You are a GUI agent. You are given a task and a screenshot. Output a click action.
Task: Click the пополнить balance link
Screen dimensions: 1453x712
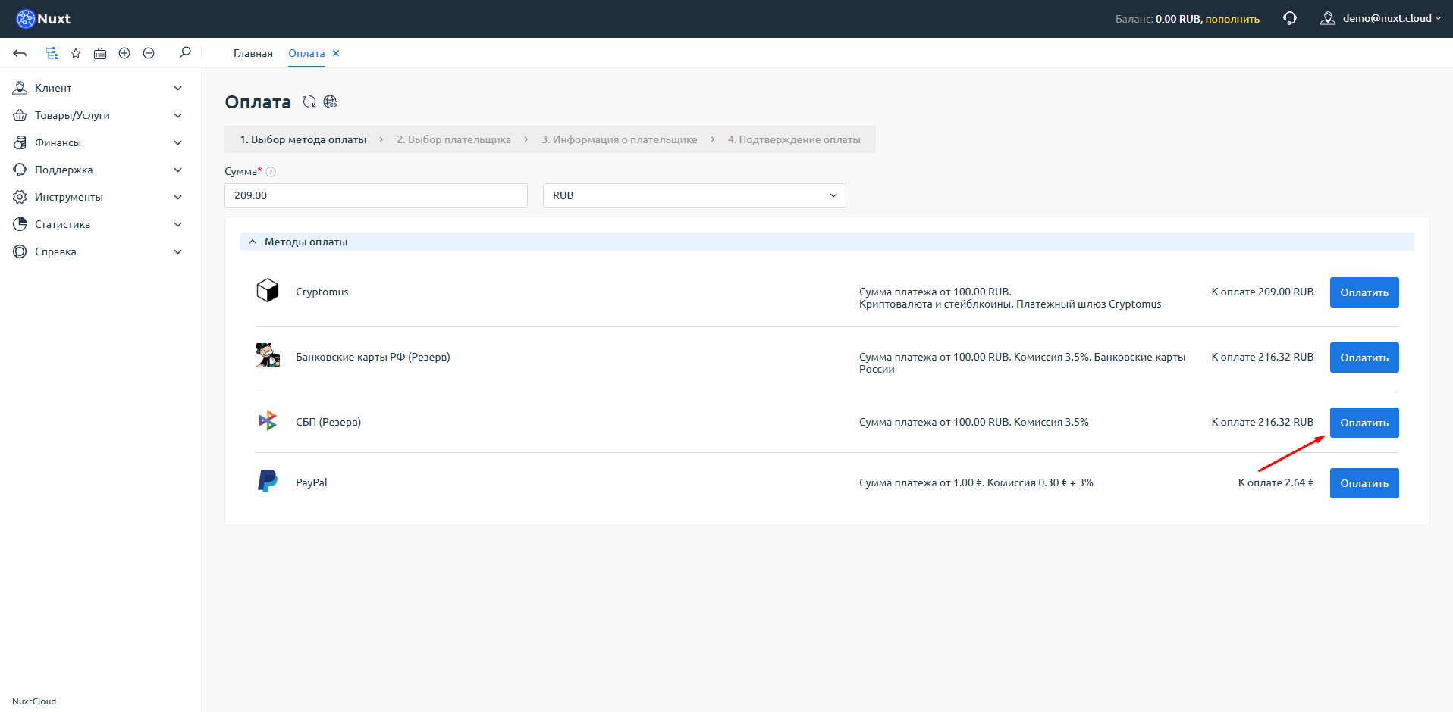[1232, 19]
